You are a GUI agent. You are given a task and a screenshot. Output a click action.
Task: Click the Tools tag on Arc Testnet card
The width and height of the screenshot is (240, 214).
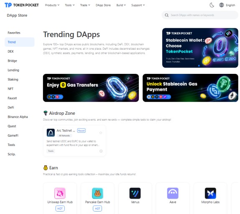point(51,151)
